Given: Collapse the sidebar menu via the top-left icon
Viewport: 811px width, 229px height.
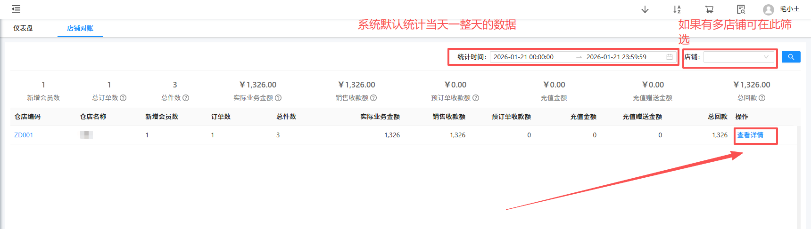Looking at the screenshot, I should click(16, 9).
